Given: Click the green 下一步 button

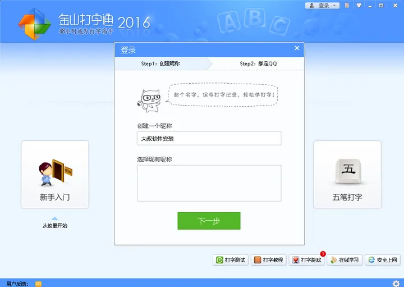Looking at the screenshot, I should point(209,221).
